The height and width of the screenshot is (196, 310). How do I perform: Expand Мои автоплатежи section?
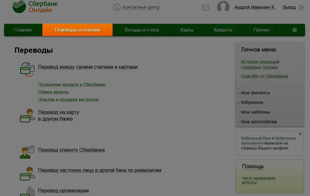click(x=270, y=122)
